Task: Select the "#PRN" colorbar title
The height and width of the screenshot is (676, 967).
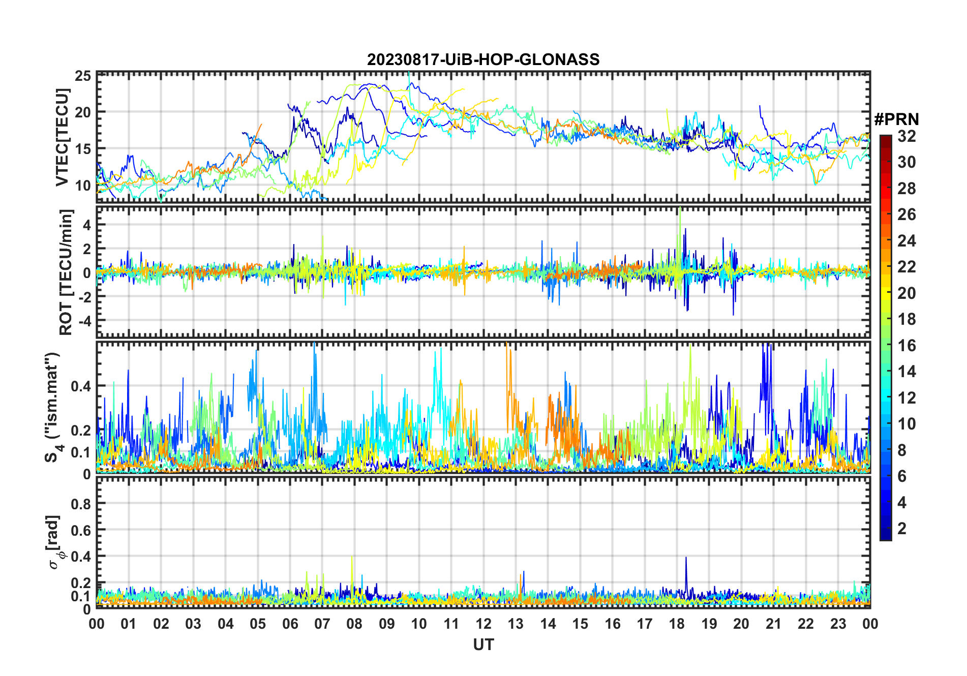Action: [896, 119]
